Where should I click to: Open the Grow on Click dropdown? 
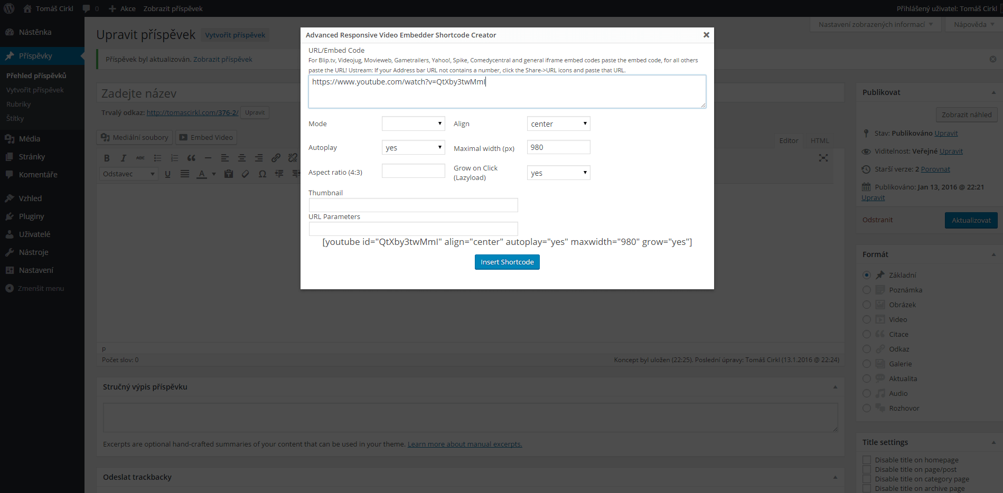click(559, 173)
